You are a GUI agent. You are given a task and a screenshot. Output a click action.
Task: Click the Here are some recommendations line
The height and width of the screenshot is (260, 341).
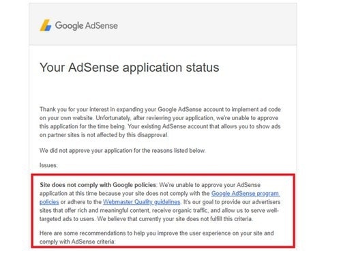tap(157, 233)
